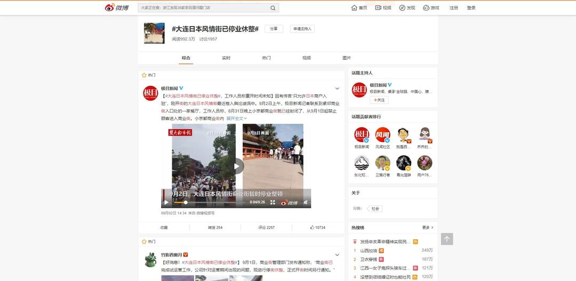Image resolution: width=576 pixels, height=281 pixels.
Task: Open the first post's options chevron
Action: 337,89
